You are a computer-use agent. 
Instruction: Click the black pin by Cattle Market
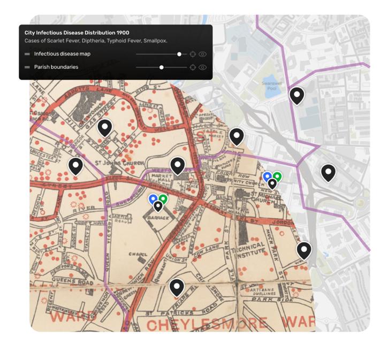pos(237,137)
